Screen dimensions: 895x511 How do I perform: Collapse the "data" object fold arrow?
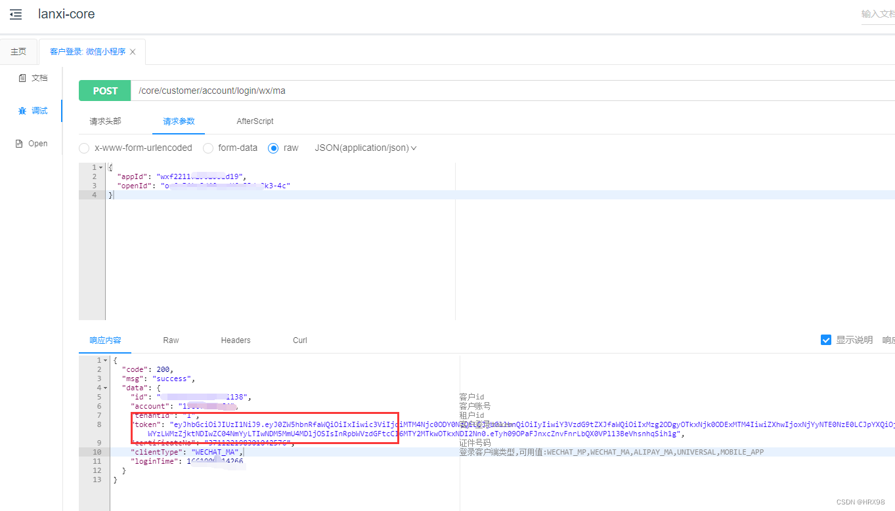tap(106, 388)
